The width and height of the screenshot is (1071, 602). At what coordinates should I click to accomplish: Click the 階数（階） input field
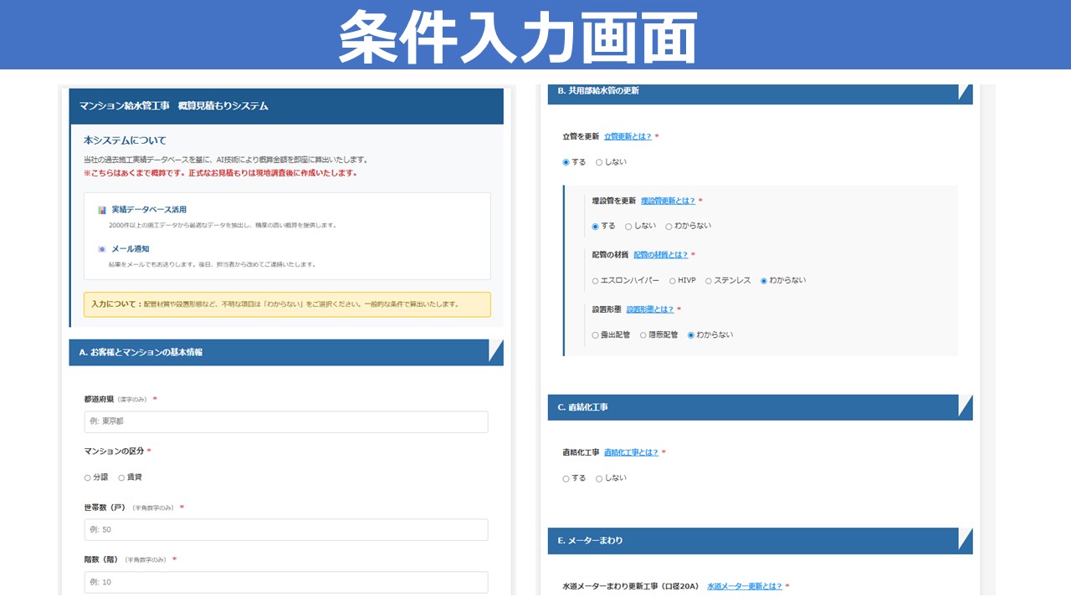pos(286,582)
